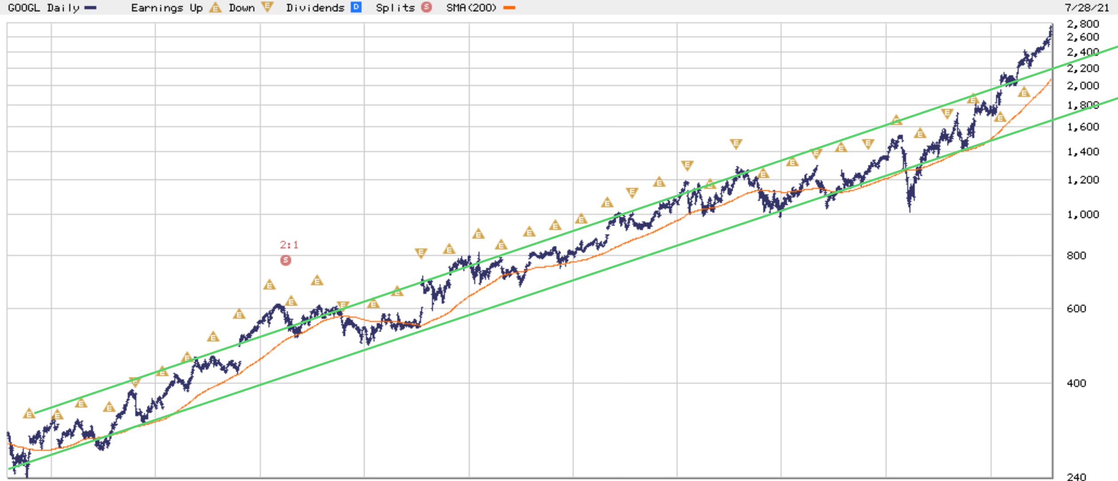1118x481 pixels.
Task: Click the 1,000 price axis label
Action: coord(1082,214)
